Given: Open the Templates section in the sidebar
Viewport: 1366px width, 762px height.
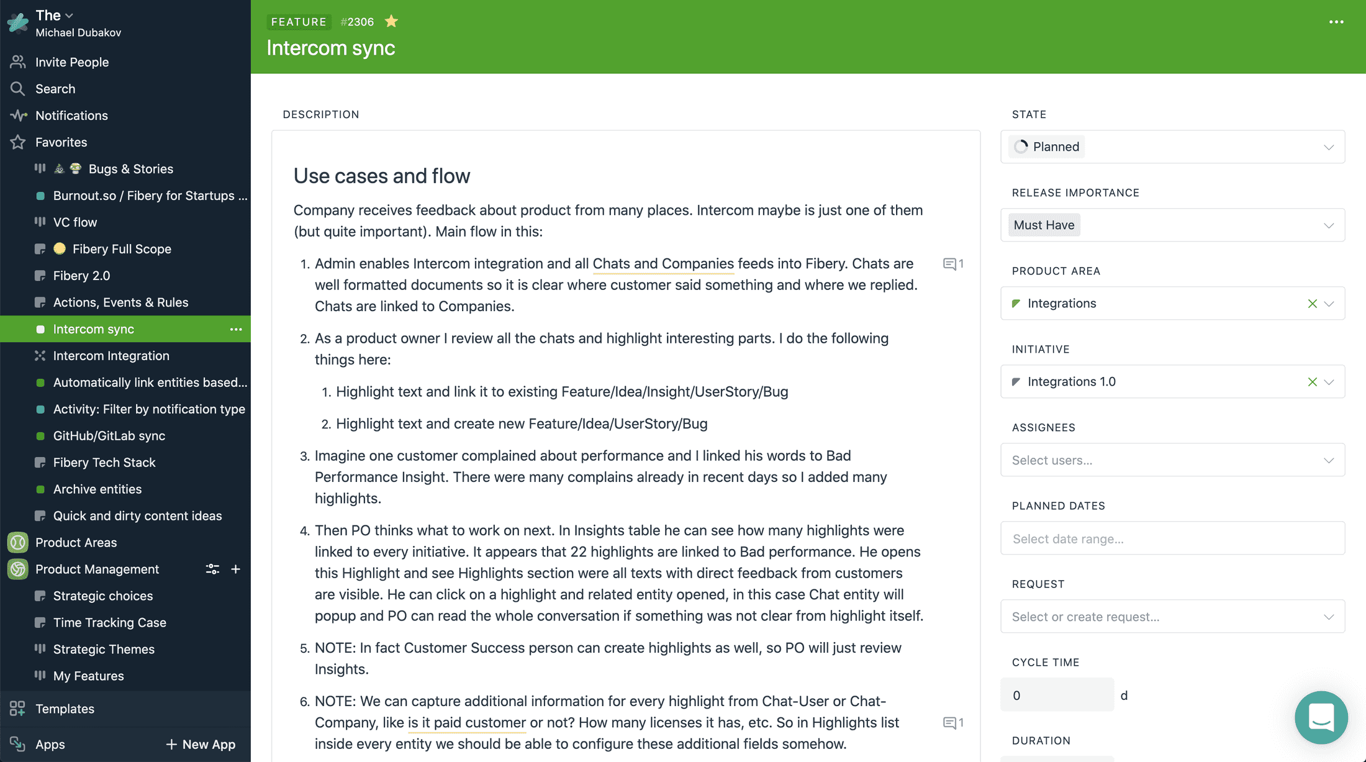Looking at the screenshot, I should pyautogui.click(x=65, y=709).
